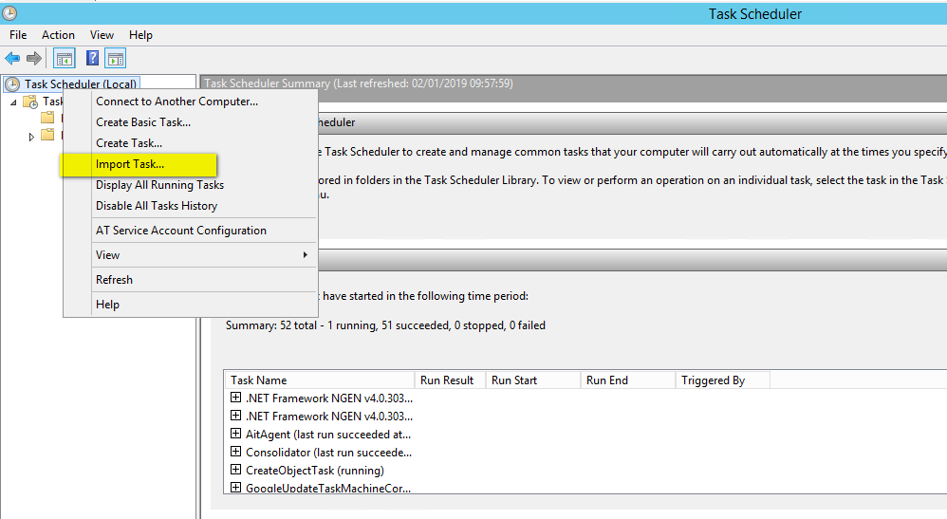Click the clock icon beside Task Scheduler (Local)
Image resolution: width=947 pixels, height=519 pixels.
[x=12, y=84]
